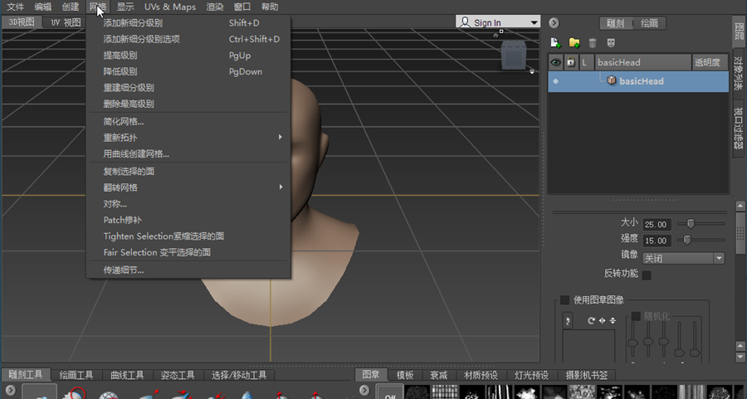Click the flip stamp vertically icon
The width and height of the screenshot is (747, 399).
[x=613, y=320]
